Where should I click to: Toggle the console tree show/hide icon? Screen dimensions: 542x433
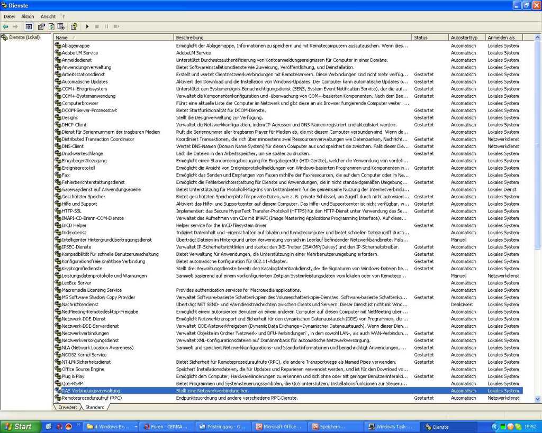(x=29, y=26)
